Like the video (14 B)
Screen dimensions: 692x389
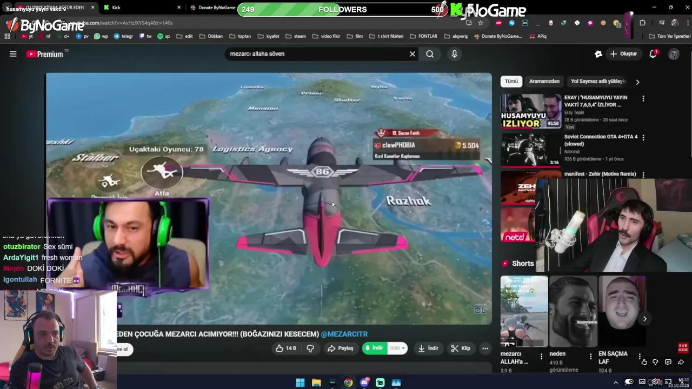click(286, 348)
